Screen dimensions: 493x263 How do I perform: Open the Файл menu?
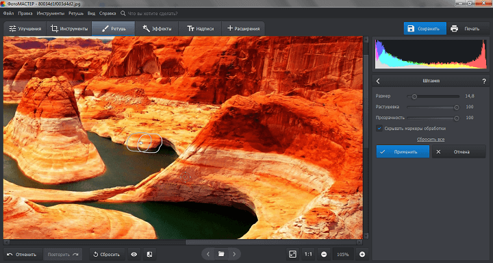click(x=8, y=14)
